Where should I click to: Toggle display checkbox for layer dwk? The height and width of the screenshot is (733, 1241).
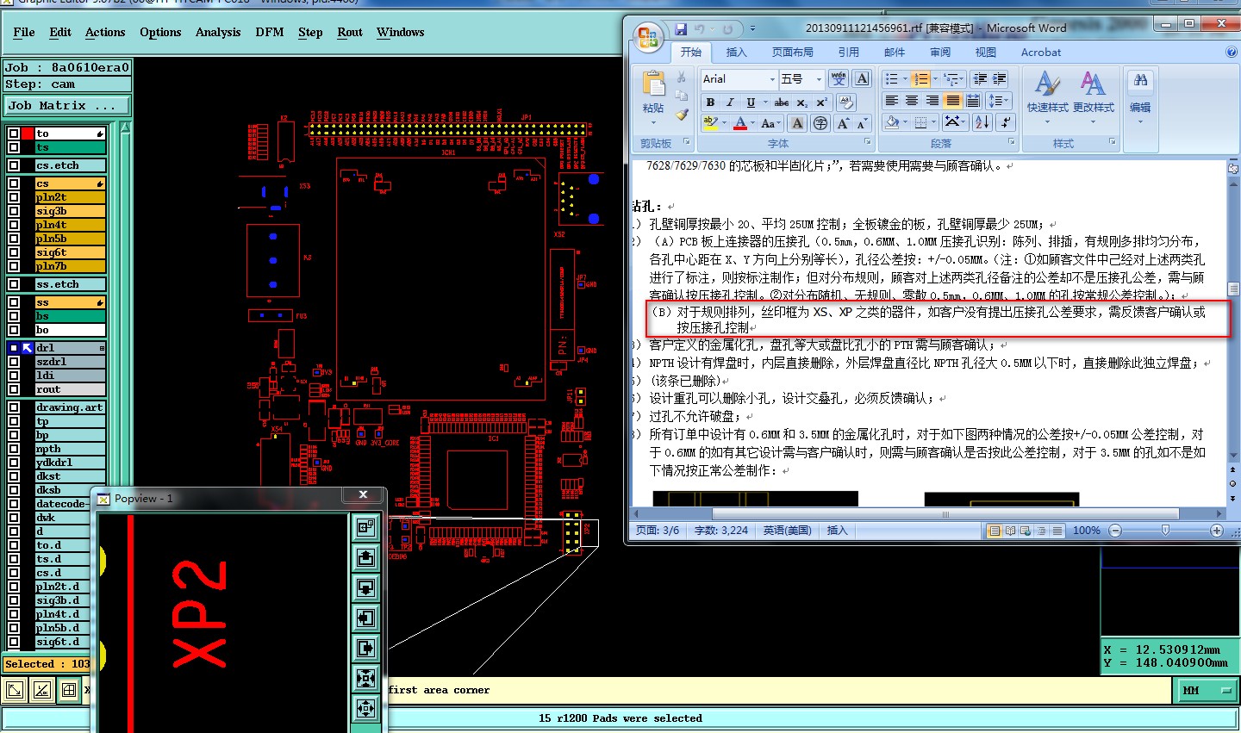click(13, 518)
